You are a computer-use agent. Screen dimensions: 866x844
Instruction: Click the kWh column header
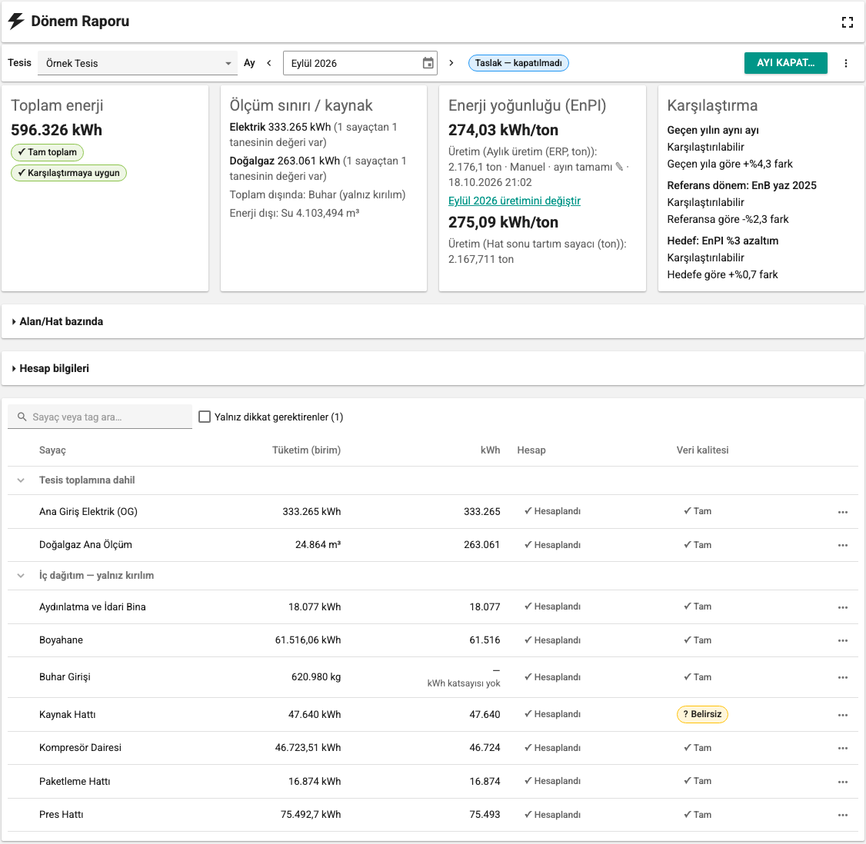tap(491, 450)
